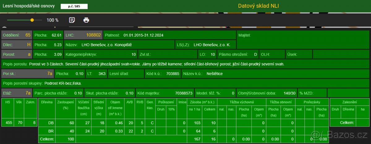Adjust the zoom slider handle
Screen dimensions: 371x144
[x=32, y=20]
